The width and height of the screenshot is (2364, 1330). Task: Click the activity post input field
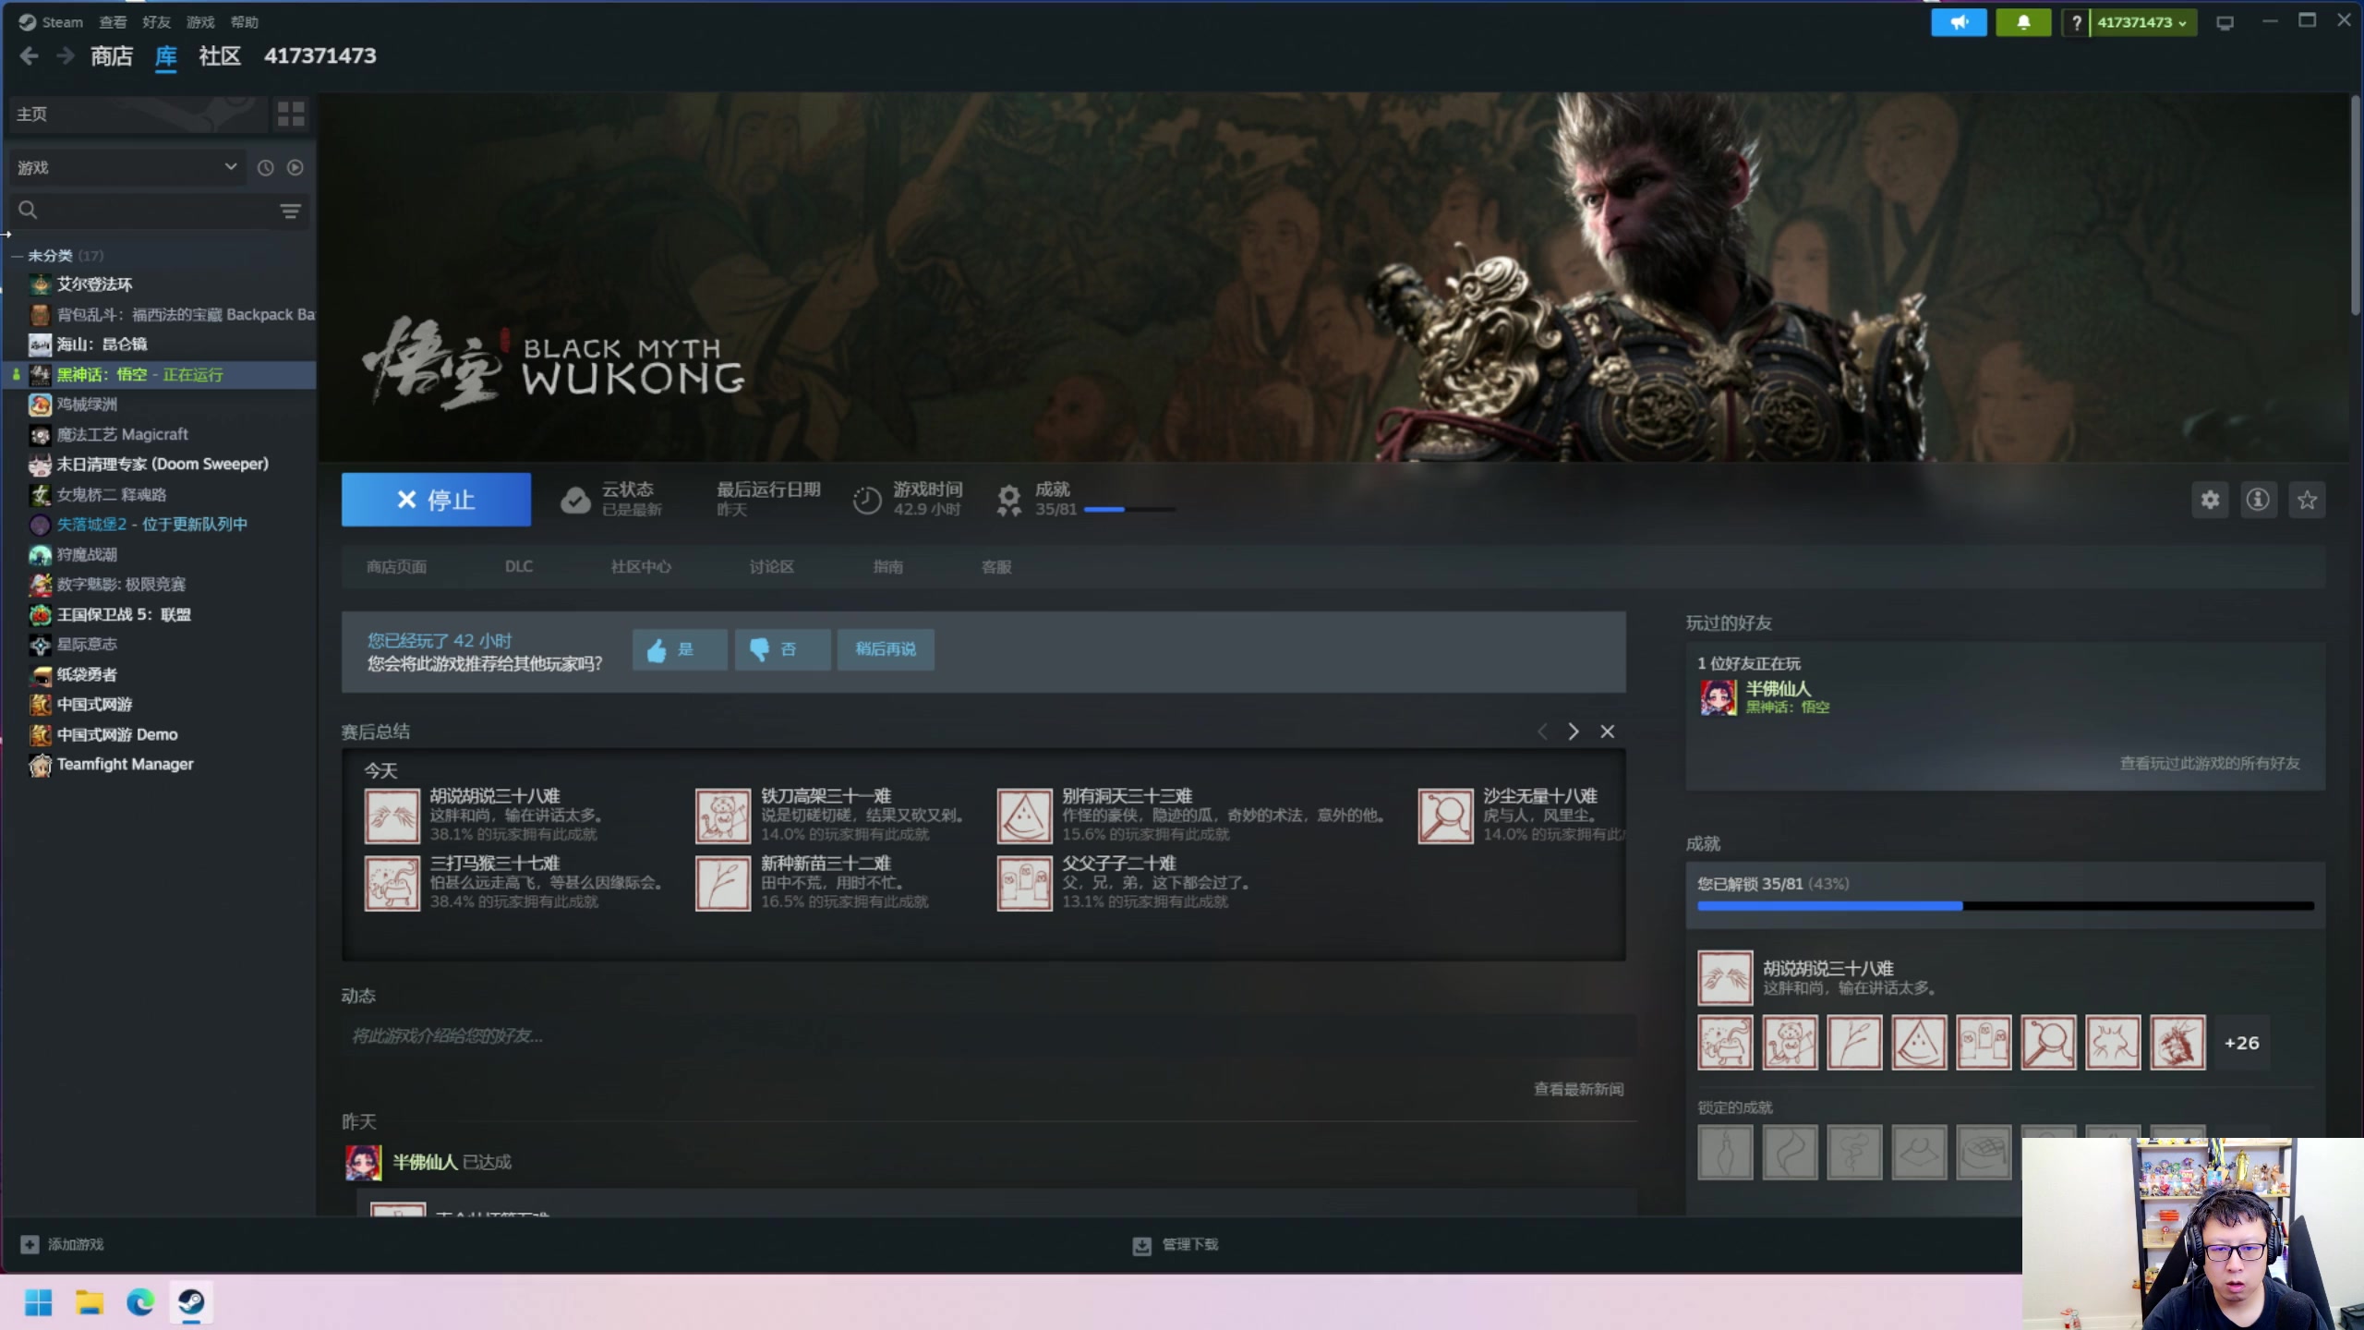point(988,1036)
